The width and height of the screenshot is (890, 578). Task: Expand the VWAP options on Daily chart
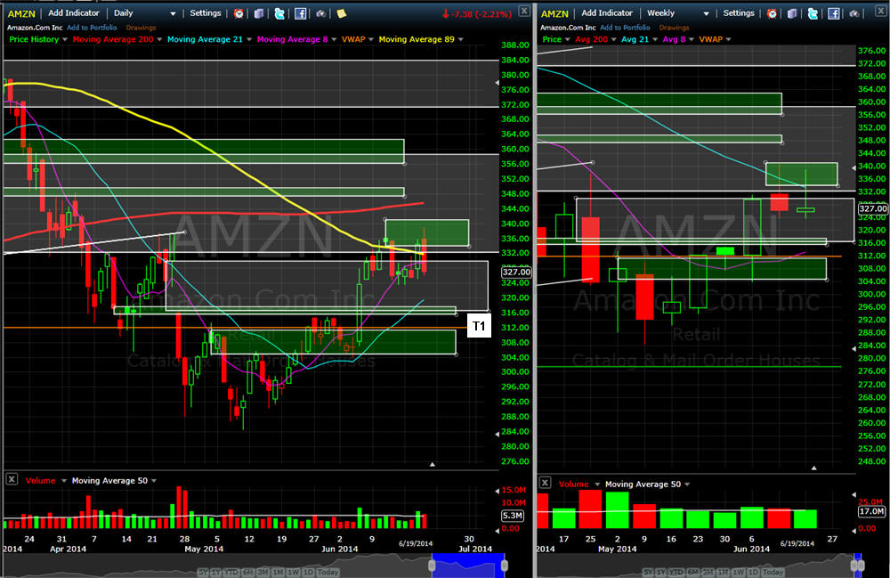(x=371, y=39)
